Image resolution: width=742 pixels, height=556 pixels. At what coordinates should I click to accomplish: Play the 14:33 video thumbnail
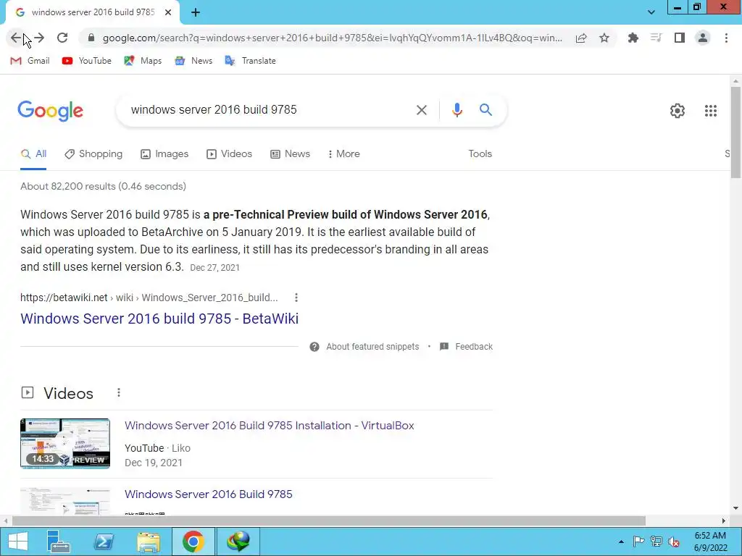click(x=65, y=444)
